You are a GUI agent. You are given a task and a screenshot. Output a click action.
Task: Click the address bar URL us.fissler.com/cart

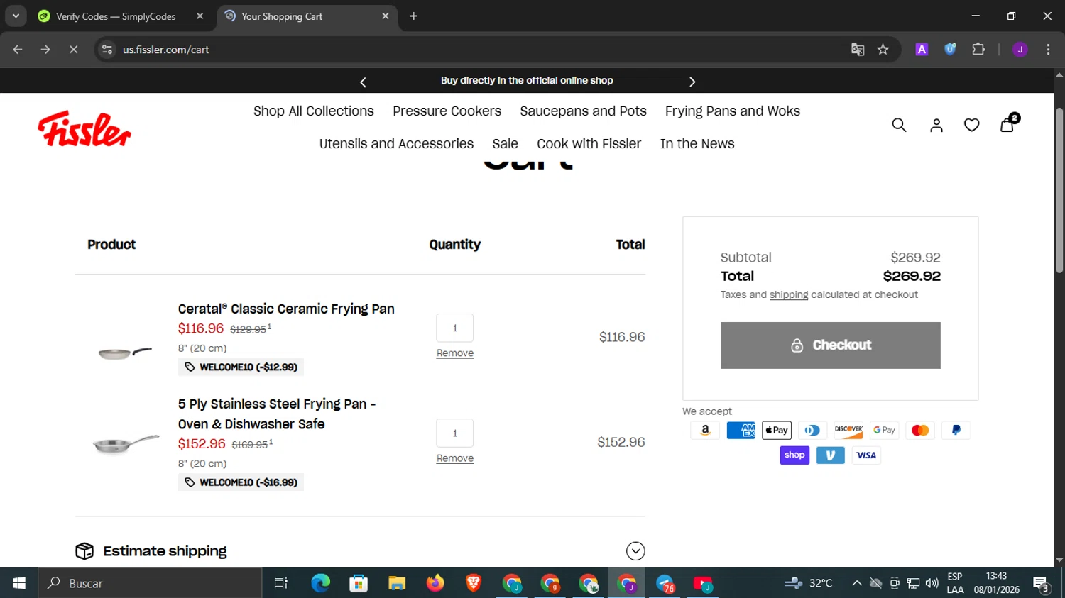point(166,50)
